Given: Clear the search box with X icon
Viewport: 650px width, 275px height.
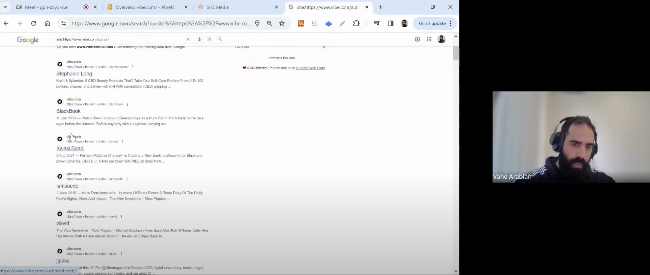Looking at the screenshot, I should [188, 39].
